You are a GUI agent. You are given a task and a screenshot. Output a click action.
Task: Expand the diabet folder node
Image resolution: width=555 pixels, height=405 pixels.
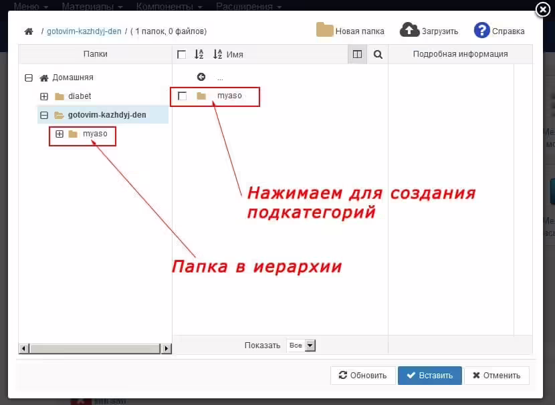[44, 96]
